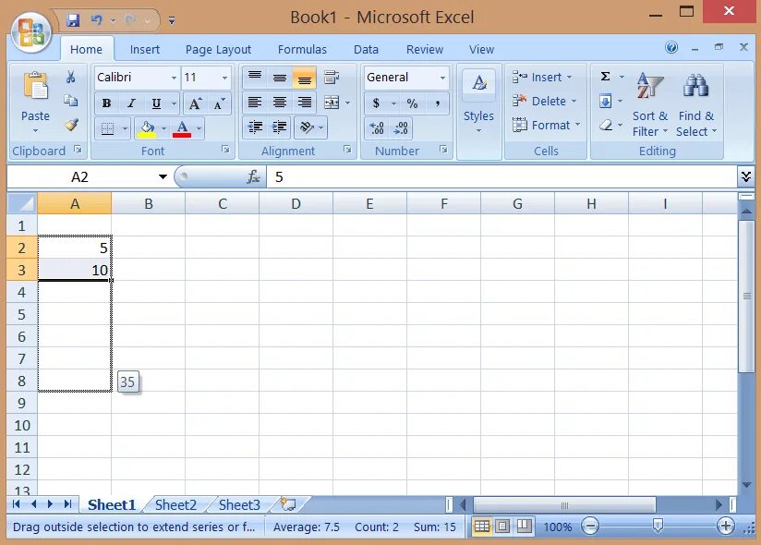Align text to middle of cell
The image size is (761, 545).
pyautogui.click(x=280, y=78)
